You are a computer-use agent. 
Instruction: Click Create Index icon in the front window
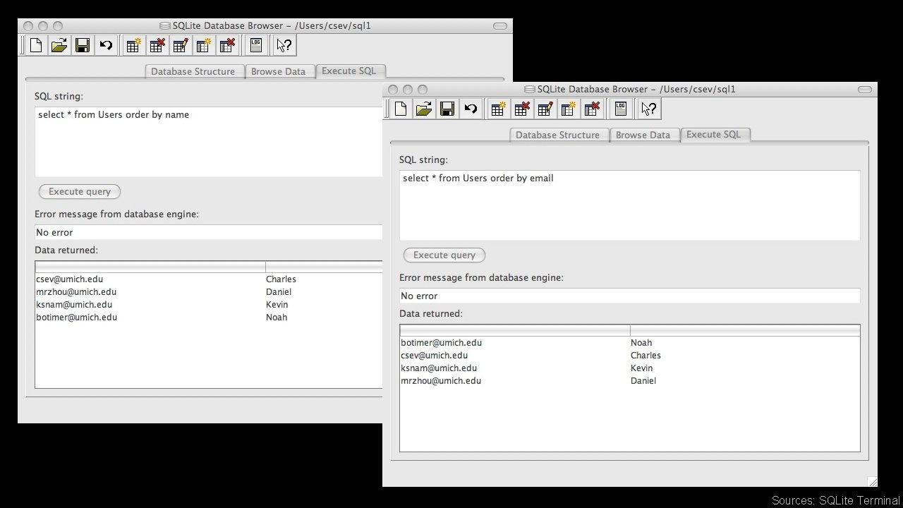(568, 109)
